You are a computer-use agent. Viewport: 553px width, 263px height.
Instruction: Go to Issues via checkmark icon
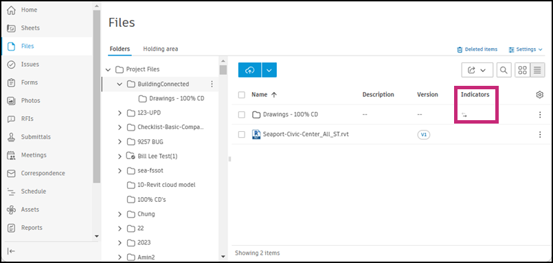coord(11,65)
